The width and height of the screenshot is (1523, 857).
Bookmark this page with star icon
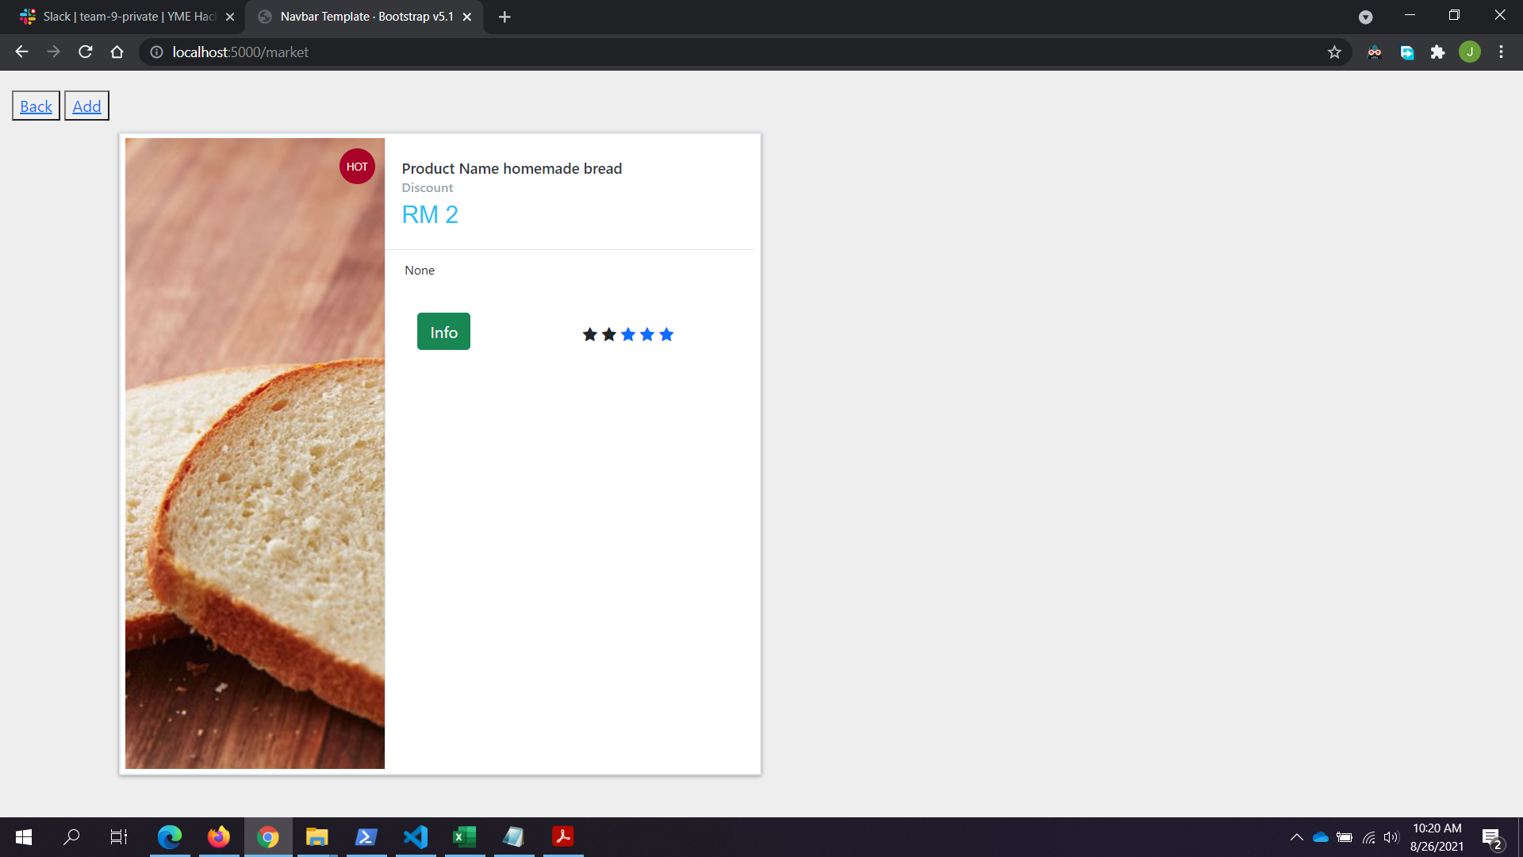1334,52
